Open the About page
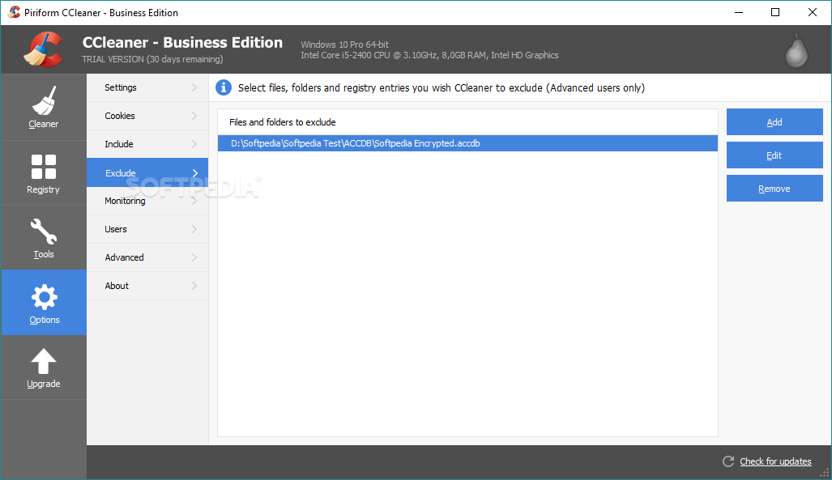 click(x=147, y=286)
